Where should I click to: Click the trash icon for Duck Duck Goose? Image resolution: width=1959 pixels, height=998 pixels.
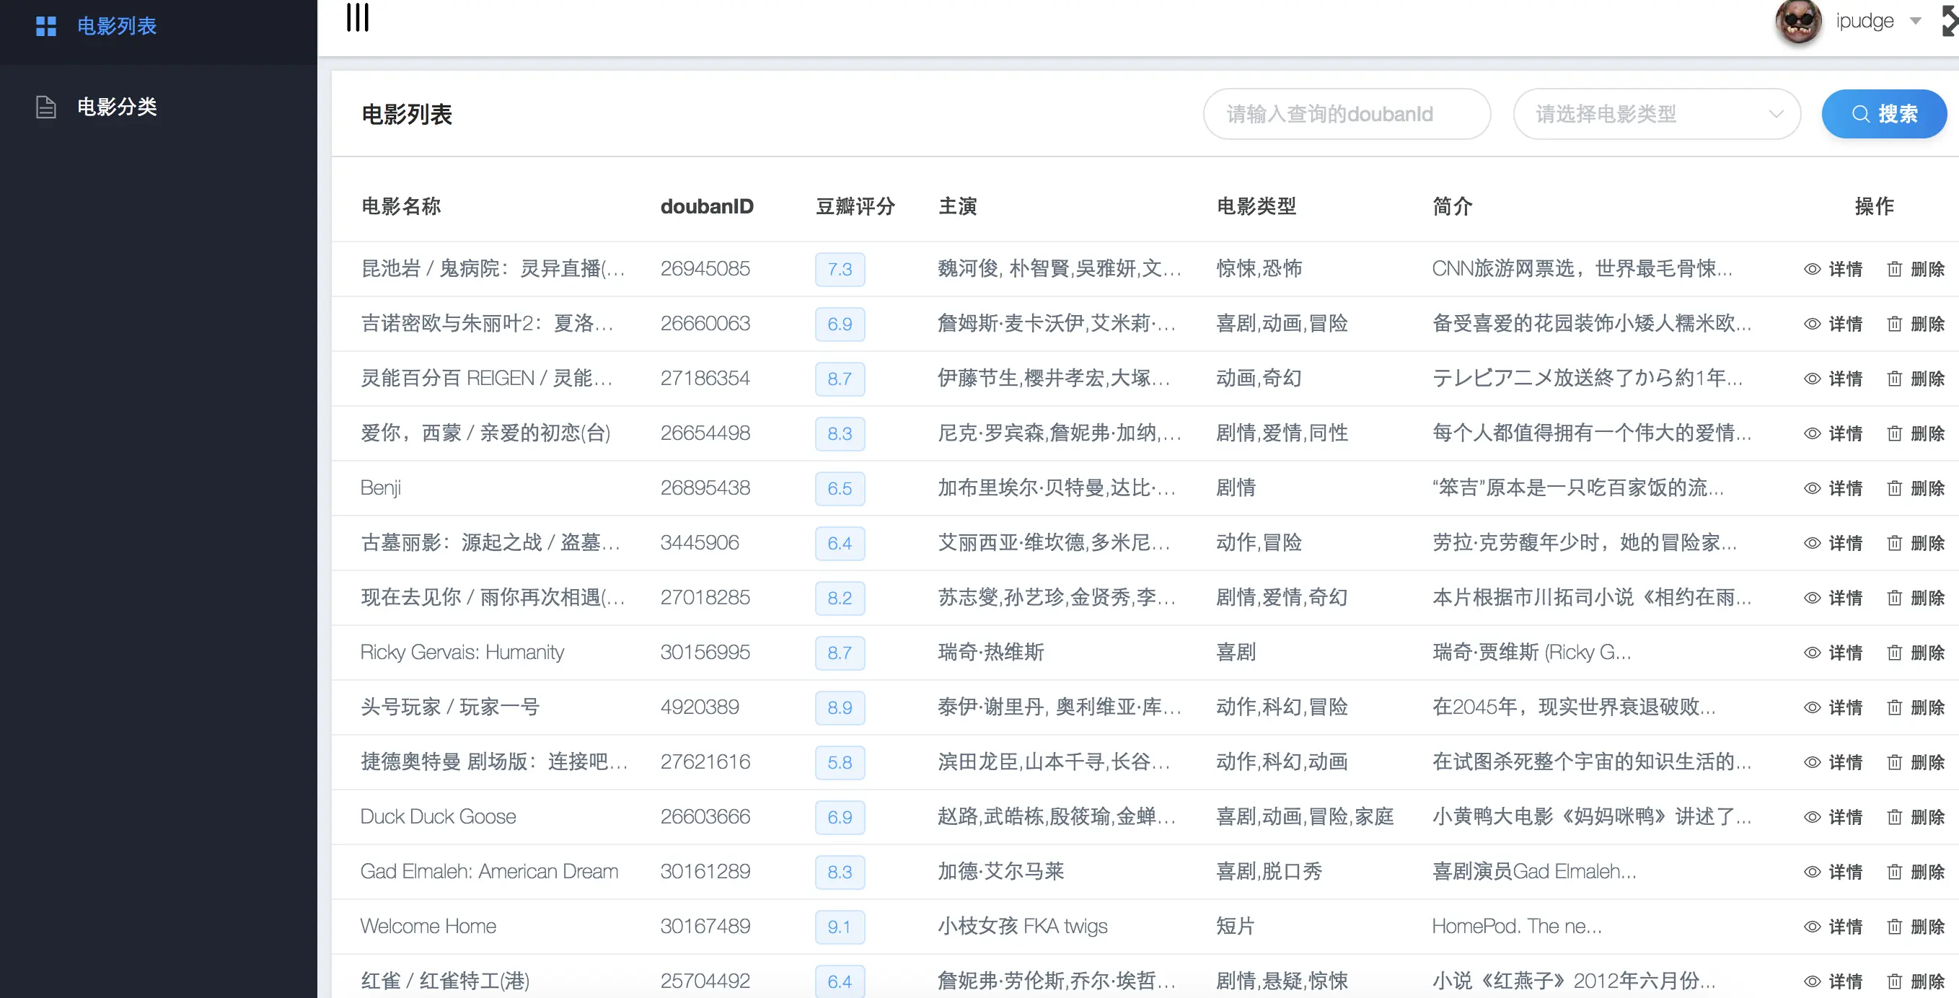[1894, 817]
